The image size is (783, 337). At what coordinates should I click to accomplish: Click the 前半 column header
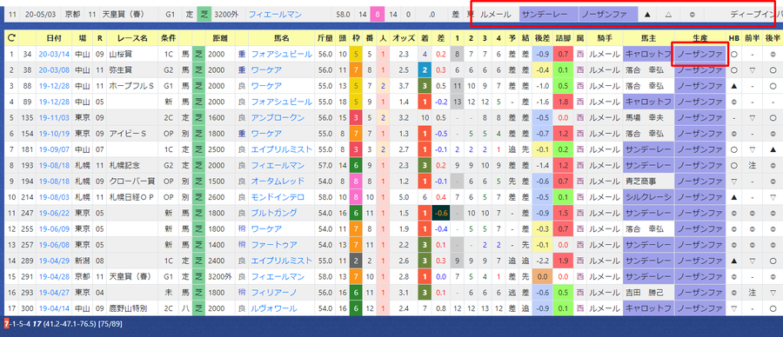point(752,37)
